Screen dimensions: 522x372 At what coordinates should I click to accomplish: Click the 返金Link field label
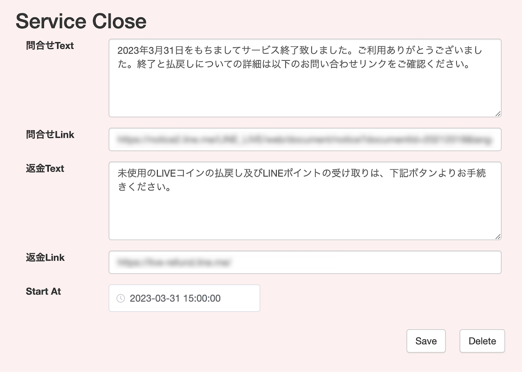tap(45, 258)
